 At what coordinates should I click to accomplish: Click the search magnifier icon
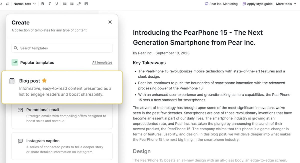point(16,48)
